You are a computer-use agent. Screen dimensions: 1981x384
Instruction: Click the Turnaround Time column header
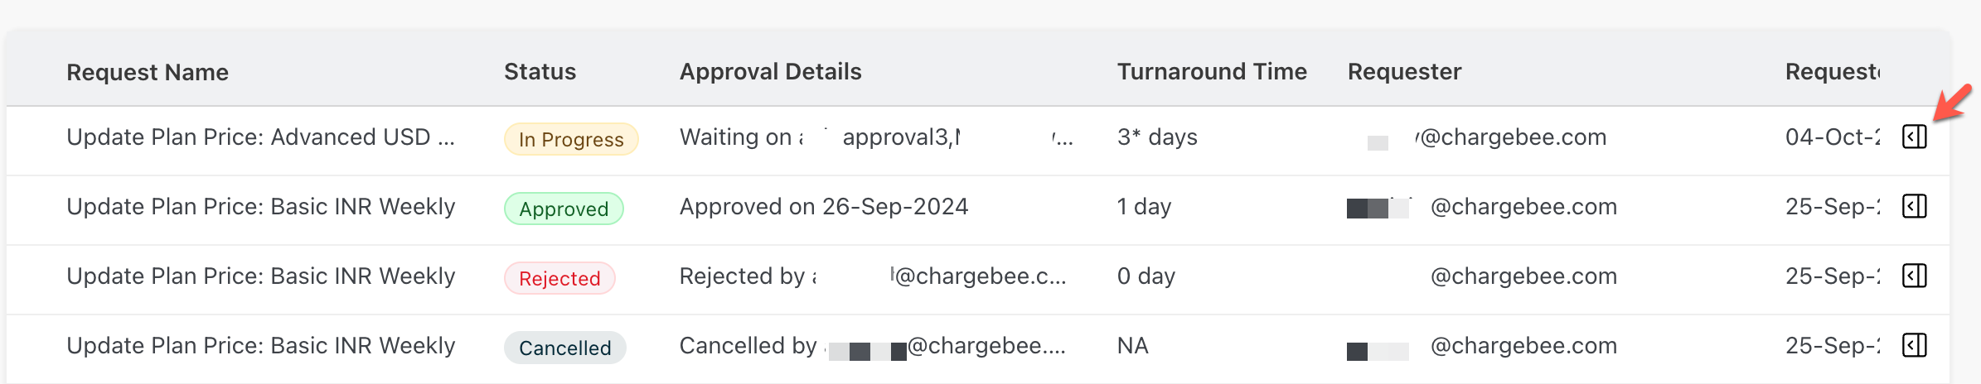pos(1211,72)
